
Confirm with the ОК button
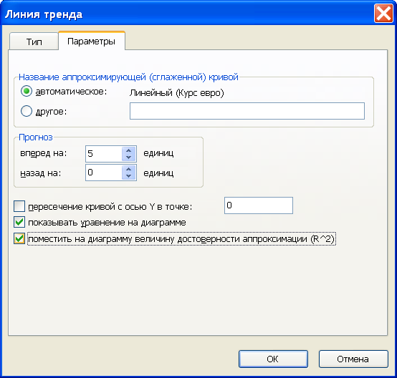click(273, 359)
